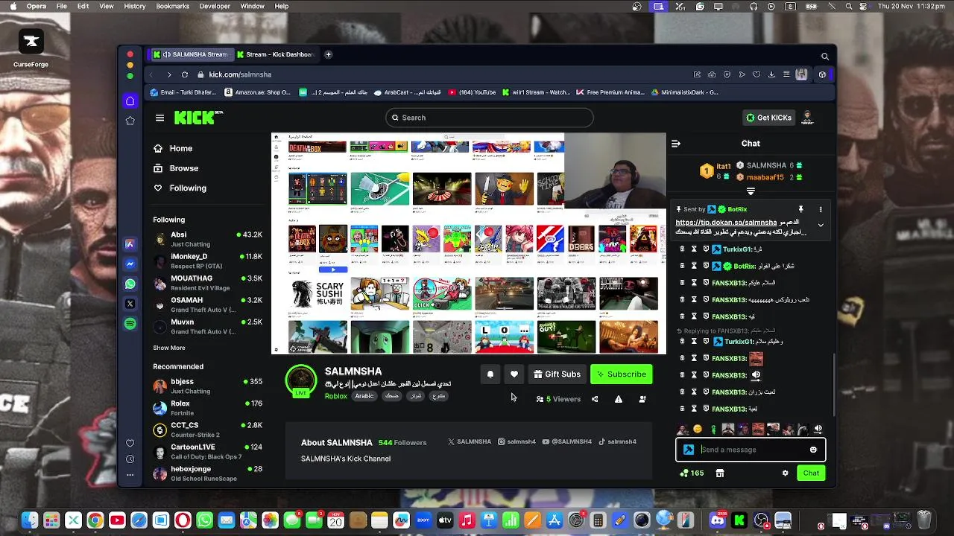Send message with green Chat button
Viewport: 954px width, 536px height.
[x=811, y=473]
